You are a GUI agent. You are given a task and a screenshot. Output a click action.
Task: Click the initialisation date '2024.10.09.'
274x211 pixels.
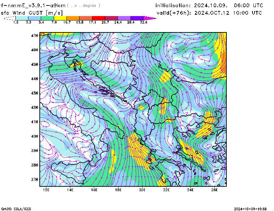click(211, 5)
